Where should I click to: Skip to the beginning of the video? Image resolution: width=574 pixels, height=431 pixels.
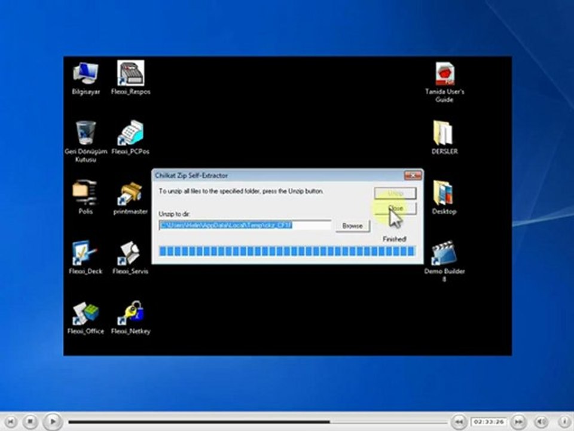coord(11,422)
